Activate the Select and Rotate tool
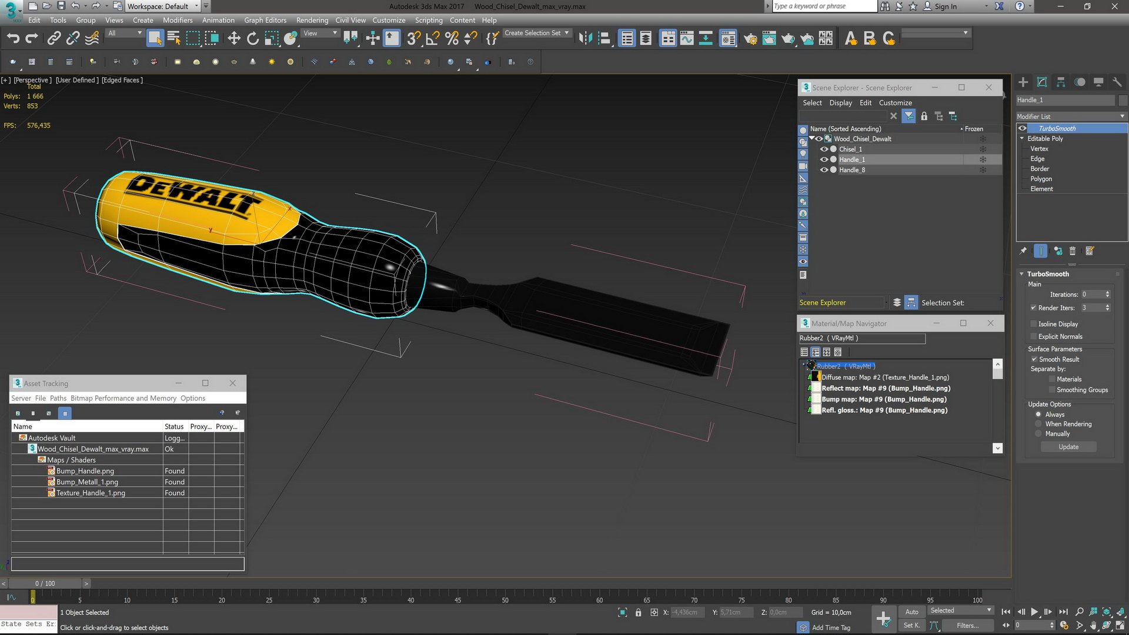The image size is (1129, 635). click(x=253, y=38)
